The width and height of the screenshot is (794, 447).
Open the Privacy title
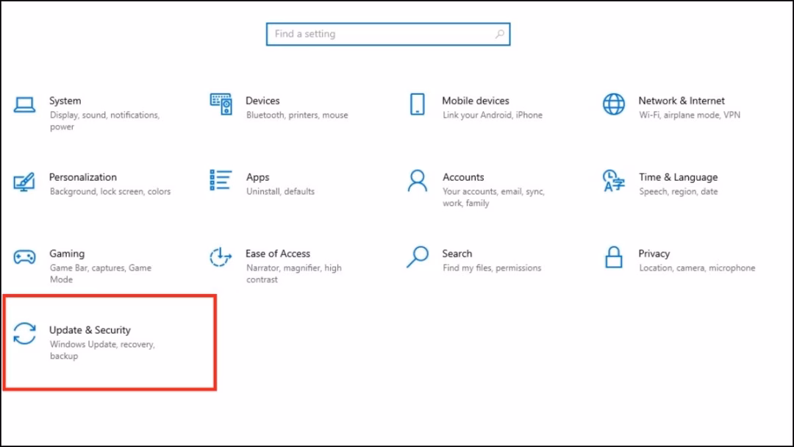(x=654, y=254)
